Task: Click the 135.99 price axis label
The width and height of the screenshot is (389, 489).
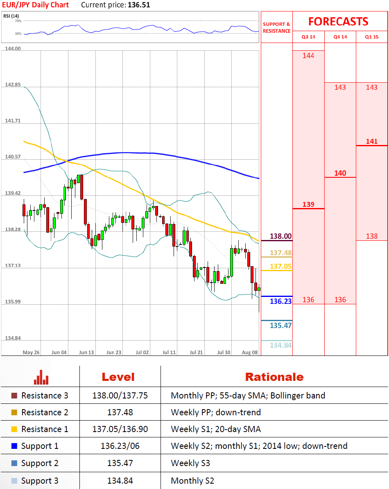Action: tap(13, 302)
